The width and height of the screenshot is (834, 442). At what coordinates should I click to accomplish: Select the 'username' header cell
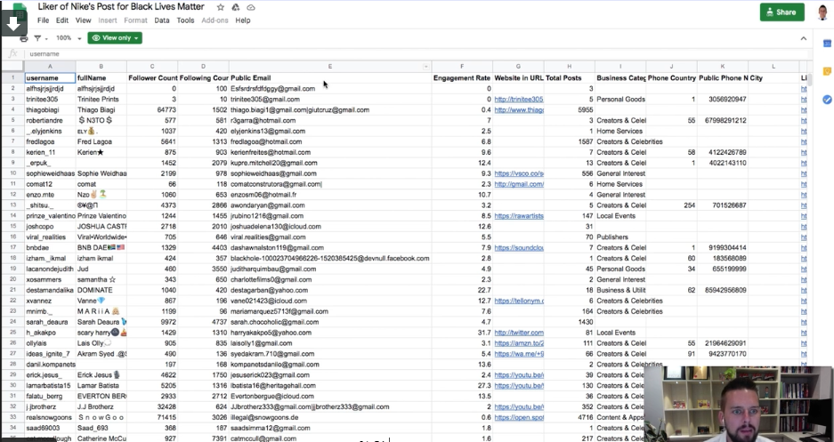click(50, 78)
